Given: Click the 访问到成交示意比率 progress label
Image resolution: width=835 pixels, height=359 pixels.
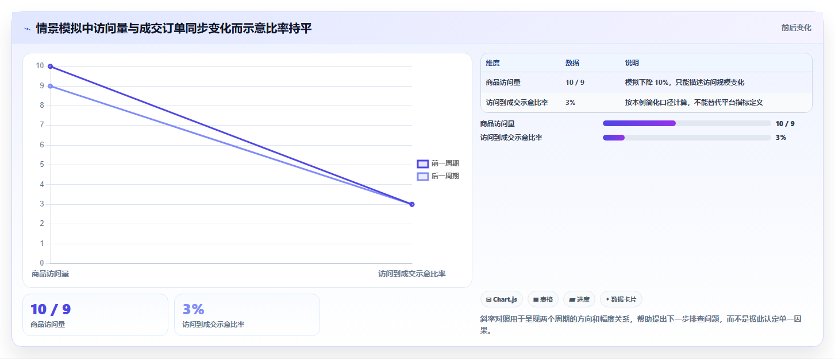Looking at the screenshot, I should click(x=511, y=137).
